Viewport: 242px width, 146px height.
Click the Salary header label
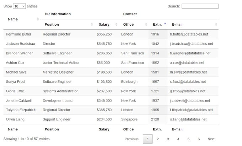[x=104, y=25]
